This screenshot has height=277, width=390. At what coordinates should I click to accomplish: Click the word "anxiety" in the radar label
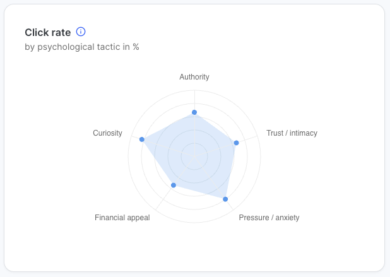pos(286,218)
